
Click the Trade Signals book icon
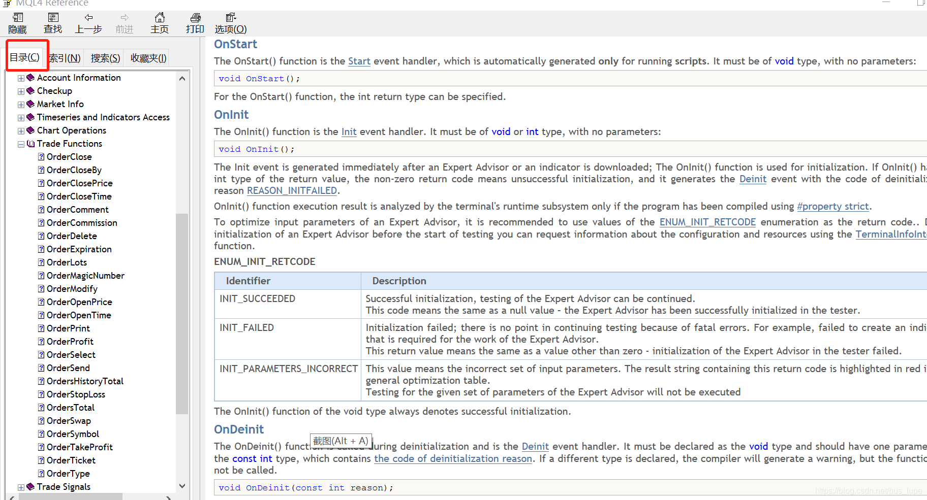pos(30,487)
